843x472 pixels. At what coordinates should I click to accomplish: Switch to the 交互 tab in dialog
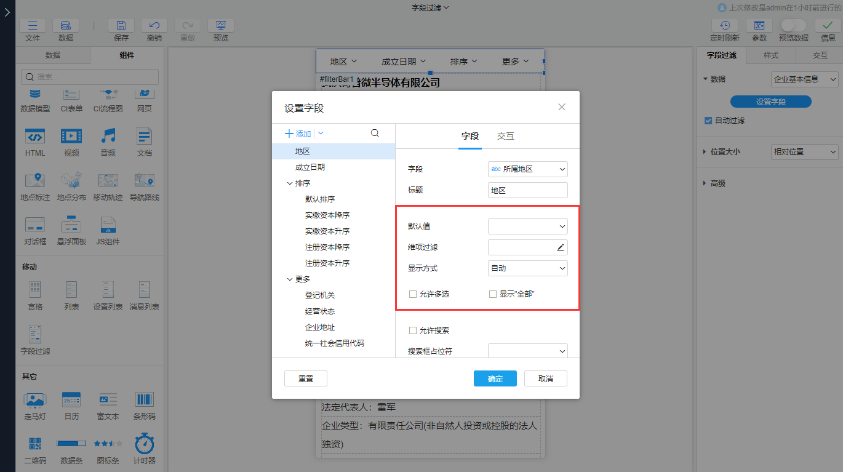click(x=505, y=136)
